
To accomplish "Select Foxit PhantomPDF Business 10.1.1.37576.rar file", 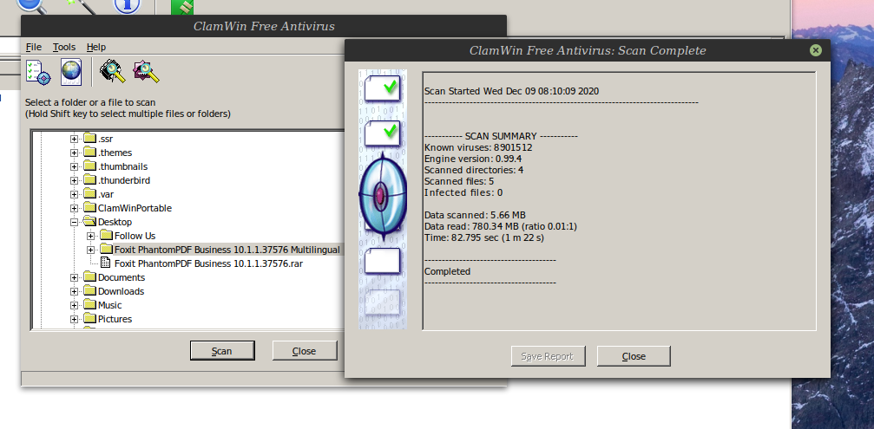I will click(x=208, y=263).
